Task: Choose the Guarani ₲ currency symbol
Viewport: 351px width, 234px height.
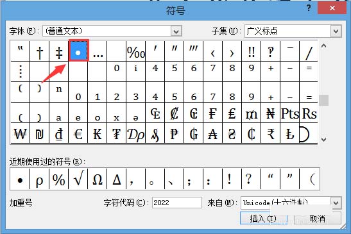Action: coord(194,133)
